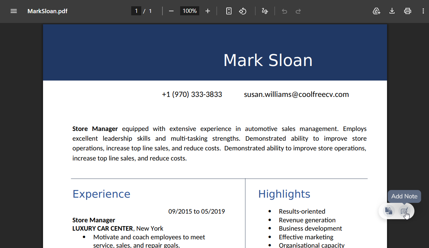This screenshot has width=429, height=248.
Task: Click the redo arrow in the toolbar
Action: 298,11
